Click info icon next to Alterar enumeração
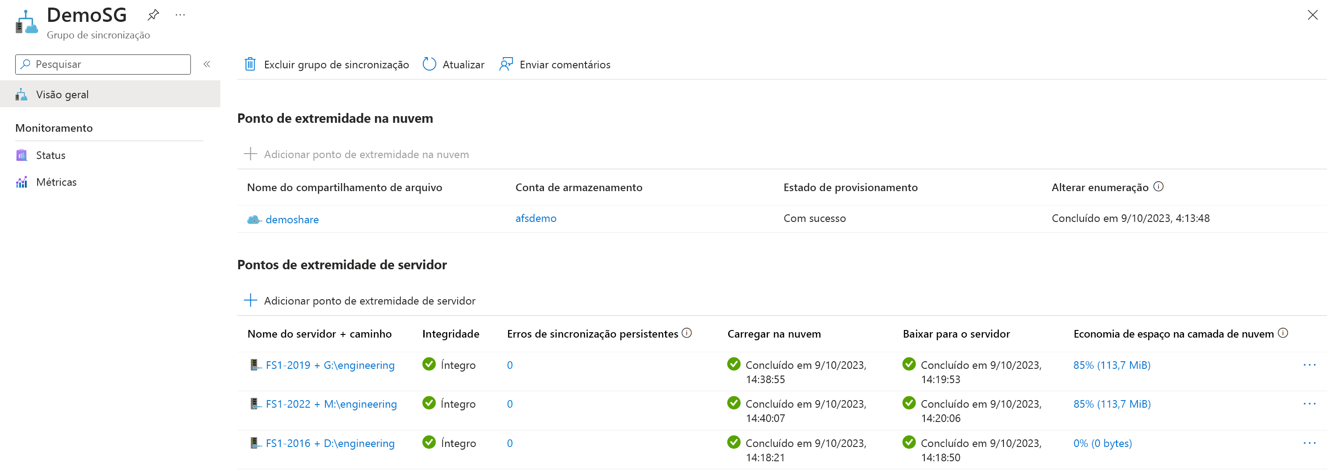The image size is (1336, 476). click(x=1158, y=187)
